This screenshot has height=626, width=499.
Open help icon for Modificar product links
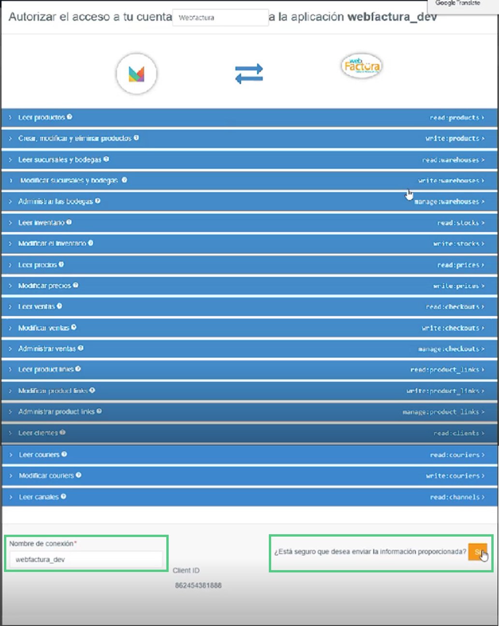(x=92, y=390)
